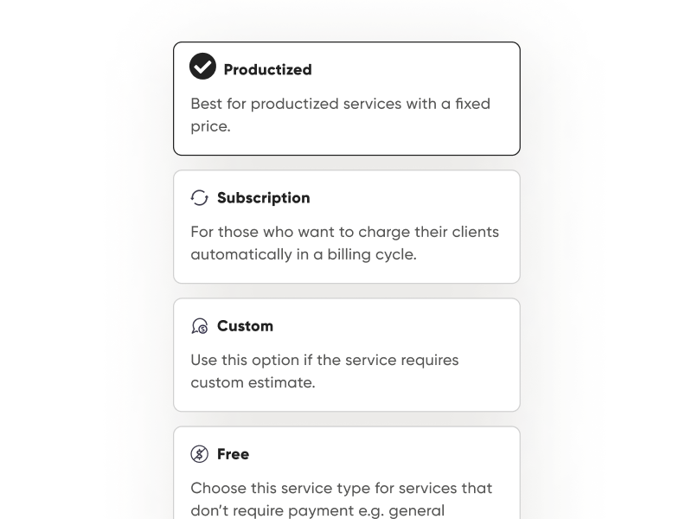Click "Choose this service type" text
692x519 pixels.
click(275, 488)
